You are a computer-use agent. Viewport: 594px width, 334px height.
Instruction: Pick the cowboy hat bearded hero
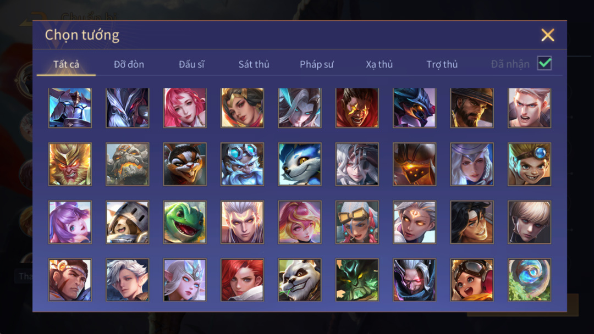pos(472,108)
